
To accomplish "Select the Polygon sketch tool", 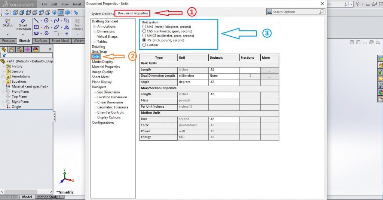I will click(x=46, y=33).
